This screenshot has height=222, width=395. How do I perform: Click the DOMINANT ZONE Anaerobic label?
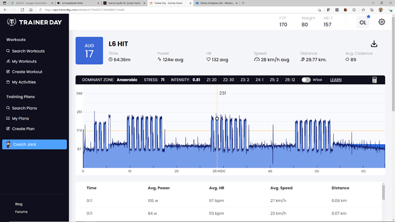click(x=109, y=80)
